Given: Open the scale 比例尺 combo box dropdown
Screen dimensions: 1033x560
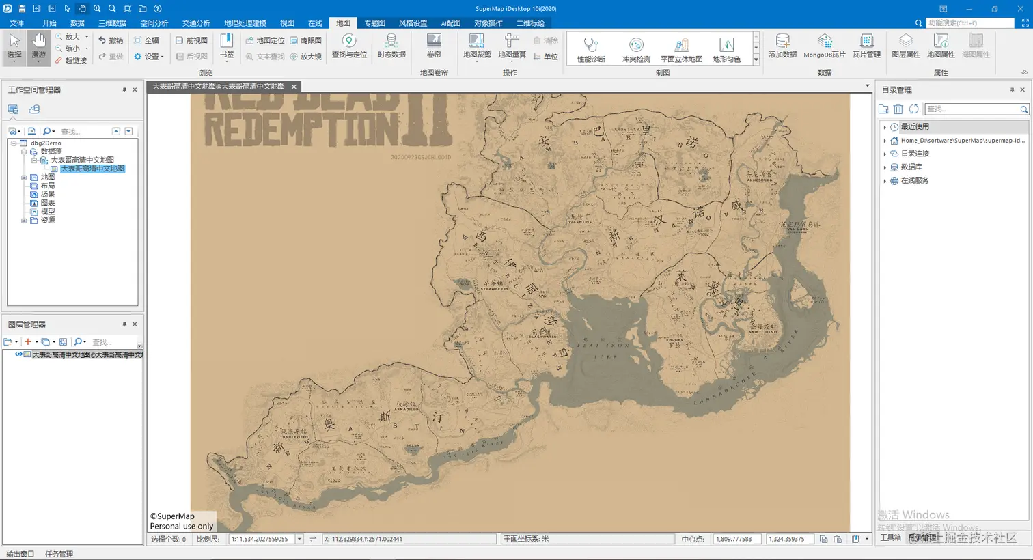Looking at the screenshot, I should (299, 539).
